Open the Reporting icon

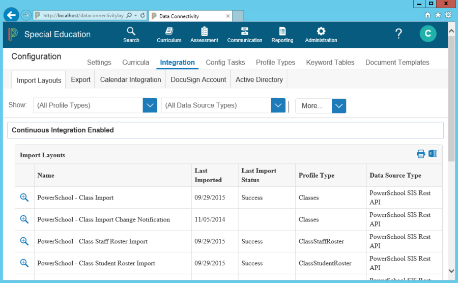point(282,34)
